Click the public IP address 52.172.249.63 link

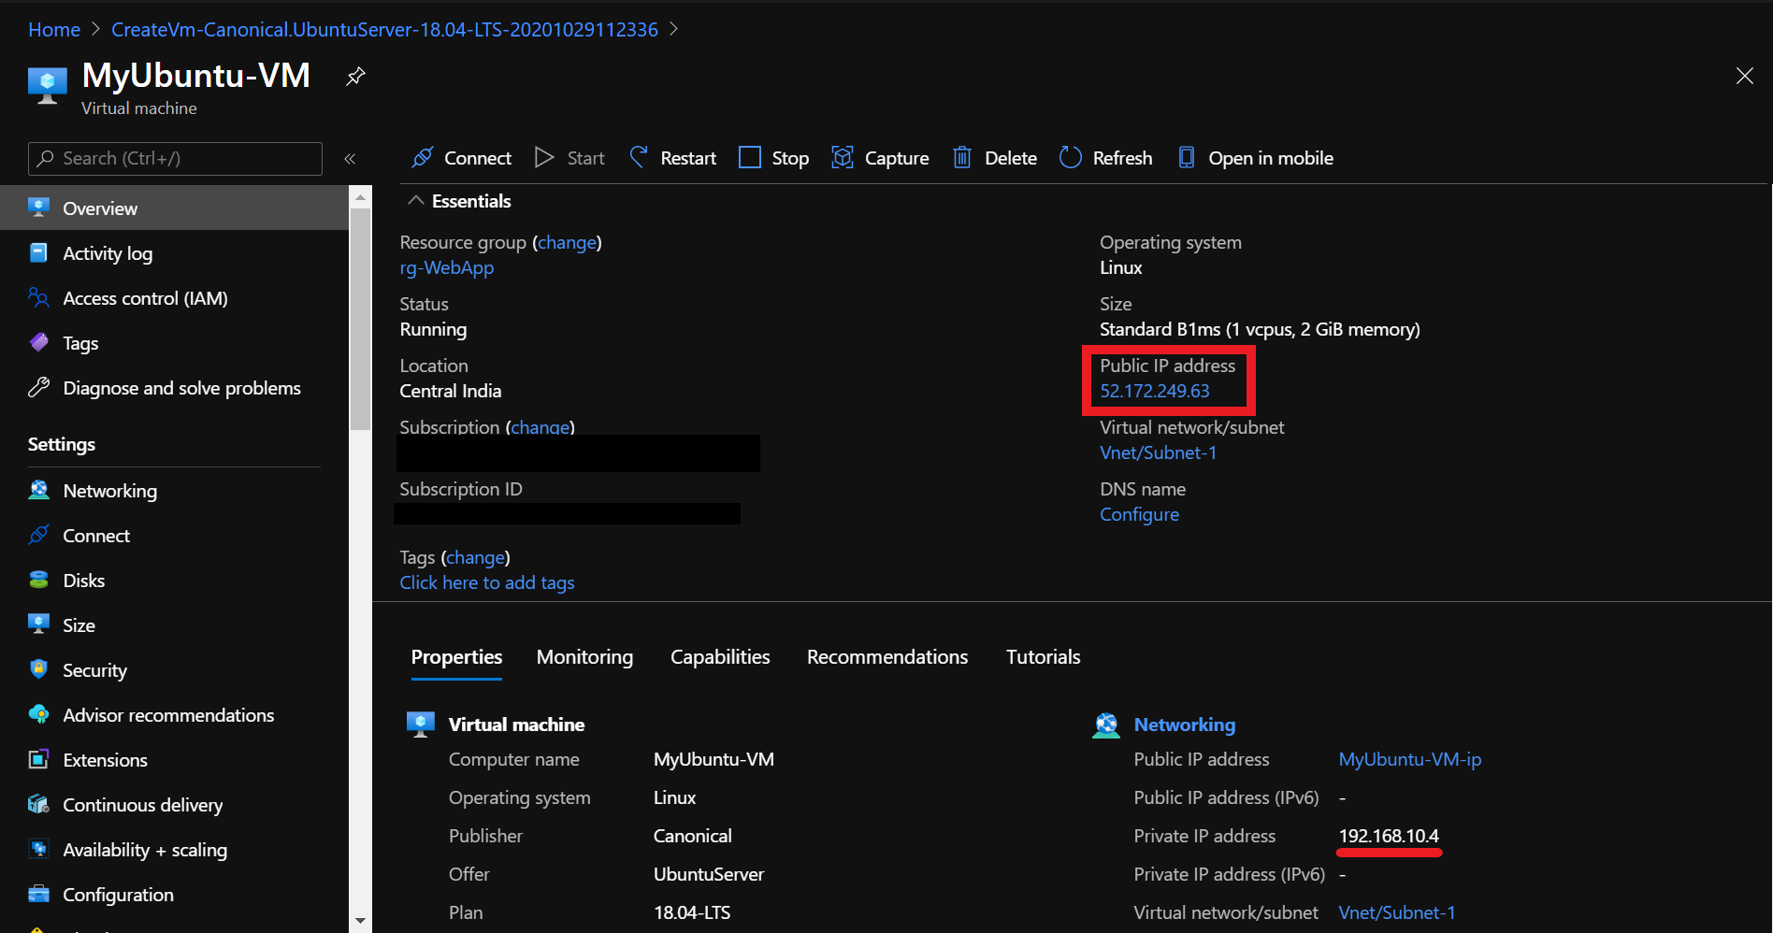tap(1154, 391)
